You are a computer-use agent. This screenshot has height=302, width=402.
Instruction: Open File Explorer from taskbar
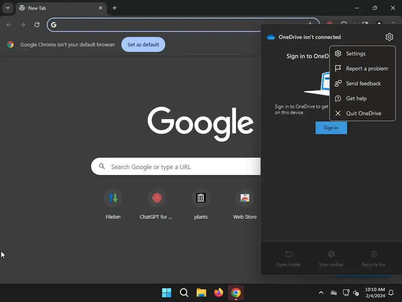coord(201,293)
